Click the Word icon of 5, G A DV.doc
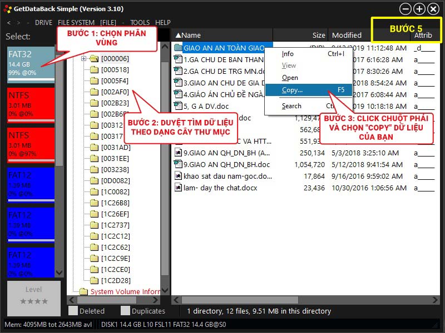This screenshot has width=445, height=333. coord(178,105)
